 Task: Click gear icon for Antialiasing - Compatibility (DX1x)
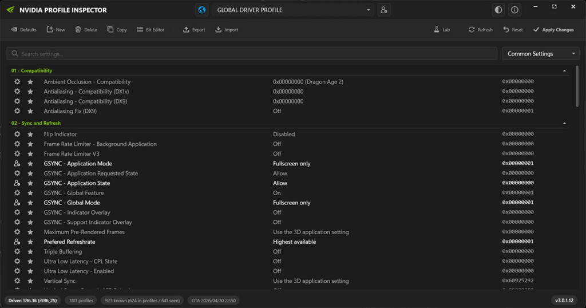coord(17,91)
